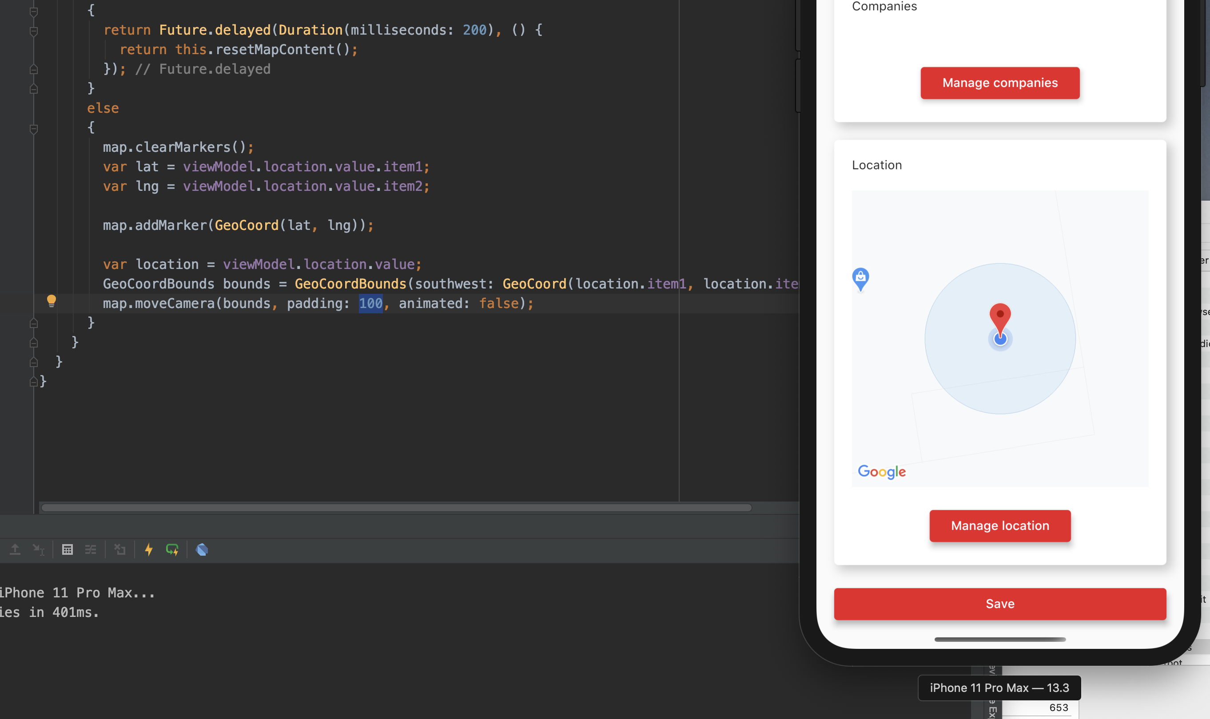
Task: Collapse the Future.delayed block fold marker
Action: pos(34,32)
